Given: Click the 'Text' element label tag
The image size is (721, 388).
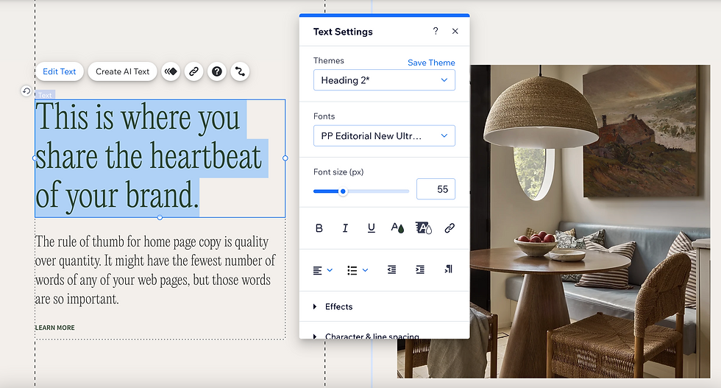Looking at the screenshot, I should (x=45, y=95).
